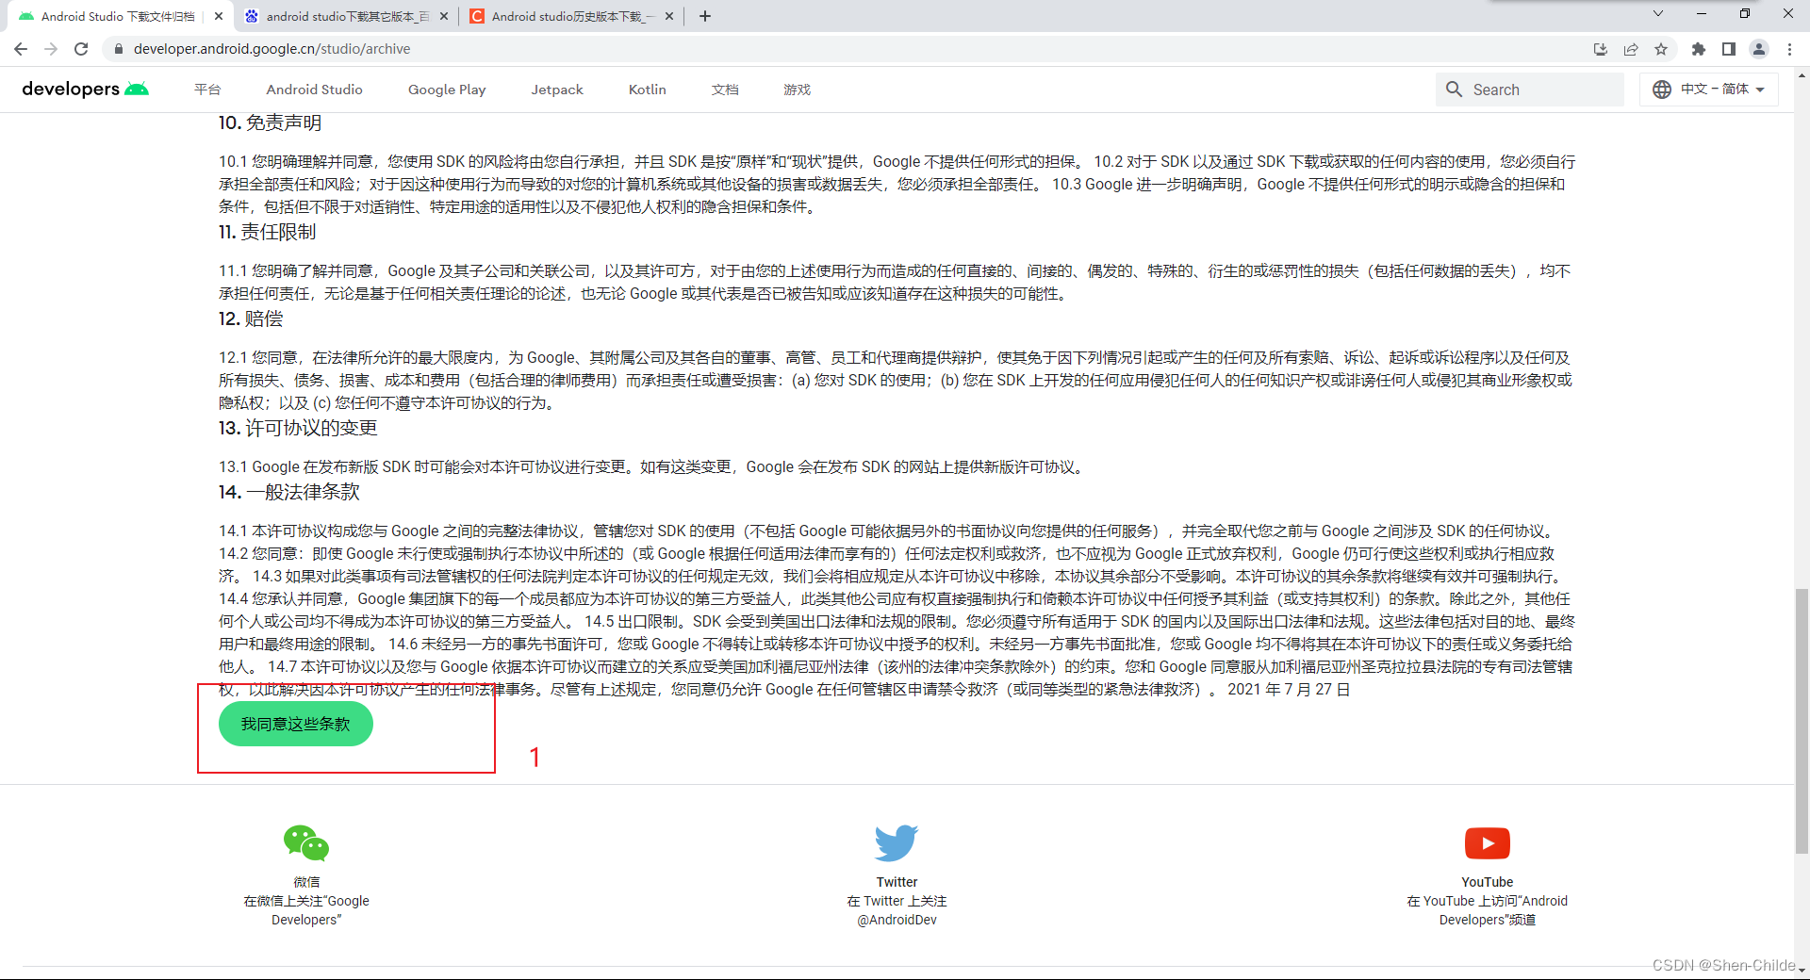Click the install page download icon in address bar

(x=1600, y=49)
